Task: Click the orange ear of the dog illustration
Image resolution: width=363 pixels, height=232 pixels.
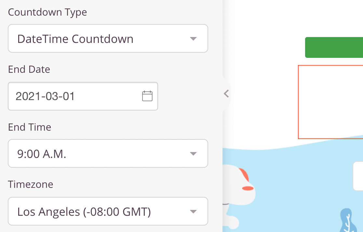Action: point(245,175)
